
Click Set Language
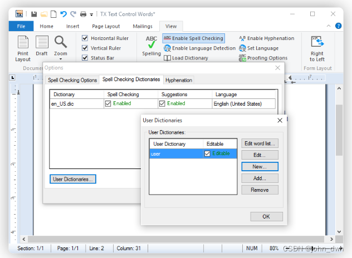pyautogui.click(x=258, y=48)
